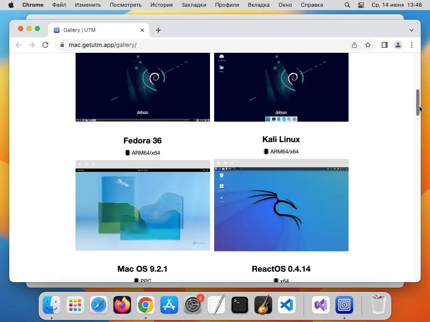
Task: Open the Закладки menu
Action: point(194,5)
